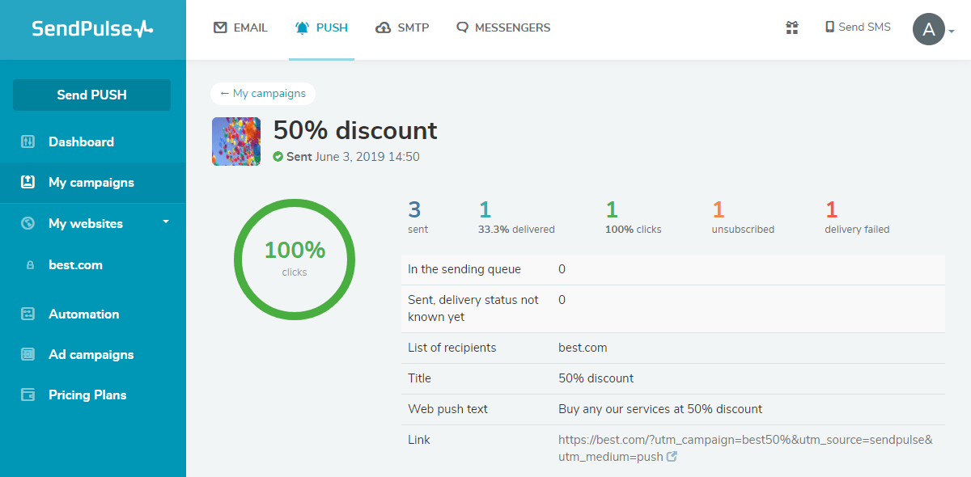Click the SendPulse logo

pos(92,29)
